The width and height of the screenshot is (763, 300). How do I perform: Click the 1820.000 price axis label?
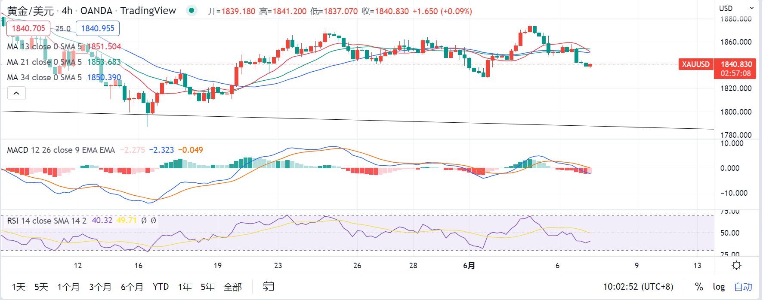736,88
